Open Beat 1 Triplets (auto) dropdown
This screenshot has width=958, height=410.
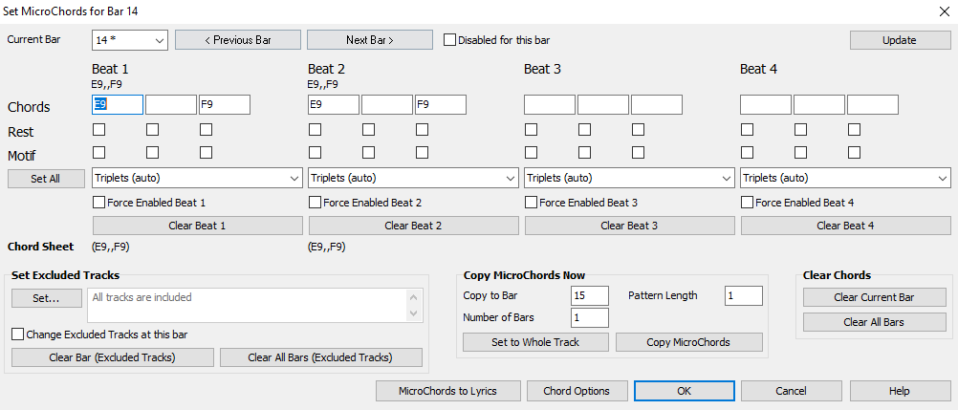(197, 179)
